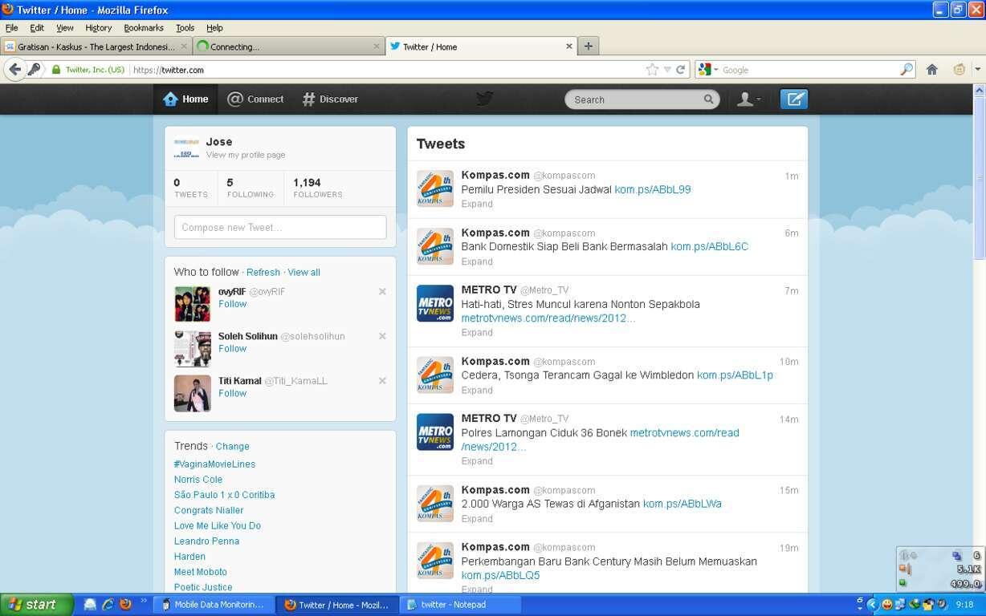Viewport: 986px width, 616px height.
Task: Open the 1,194 Followers count
Action: pyautogui.click(x=318, y=188)
